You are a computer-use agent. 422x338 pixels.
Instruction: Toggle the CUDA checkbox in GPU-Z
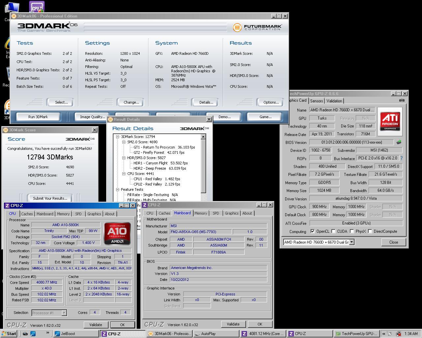[x=333, y=231]
